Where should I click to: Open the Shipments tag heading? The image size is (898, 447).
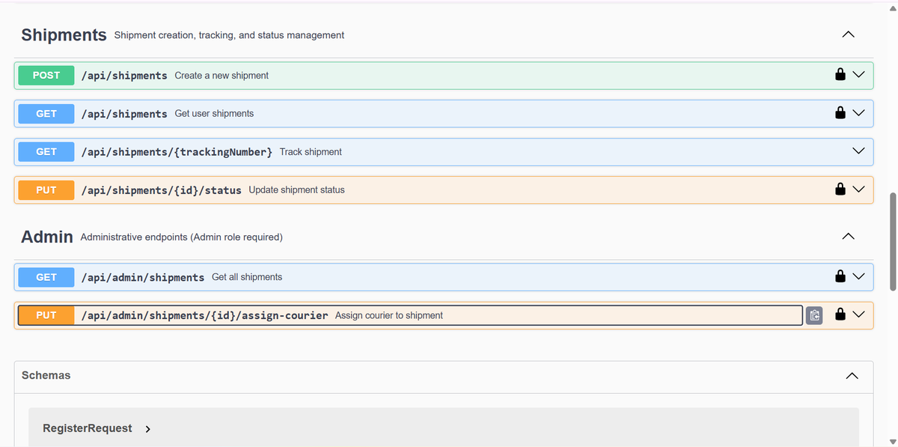pyautogui.click(x=64, y=34)
